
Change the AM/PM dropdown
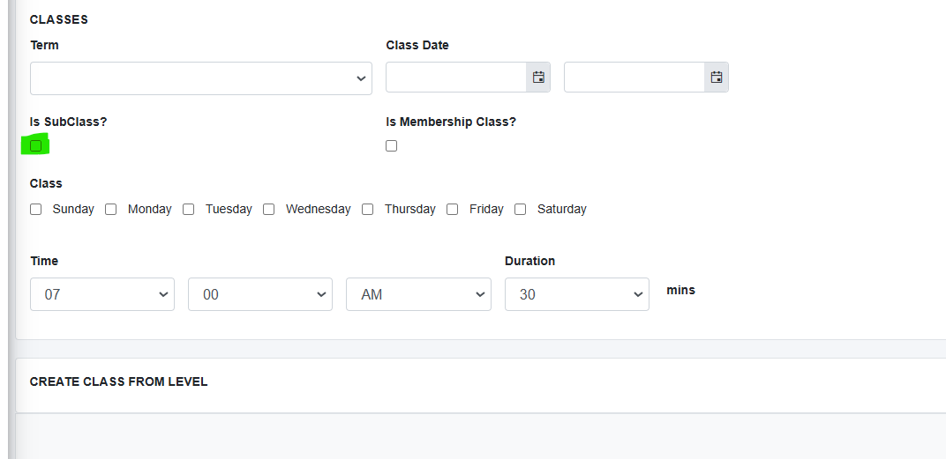[x=418, y=294]
